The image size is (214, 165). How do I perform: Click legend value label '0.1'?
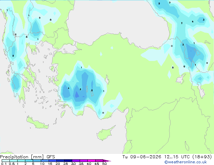click(4, 164)
